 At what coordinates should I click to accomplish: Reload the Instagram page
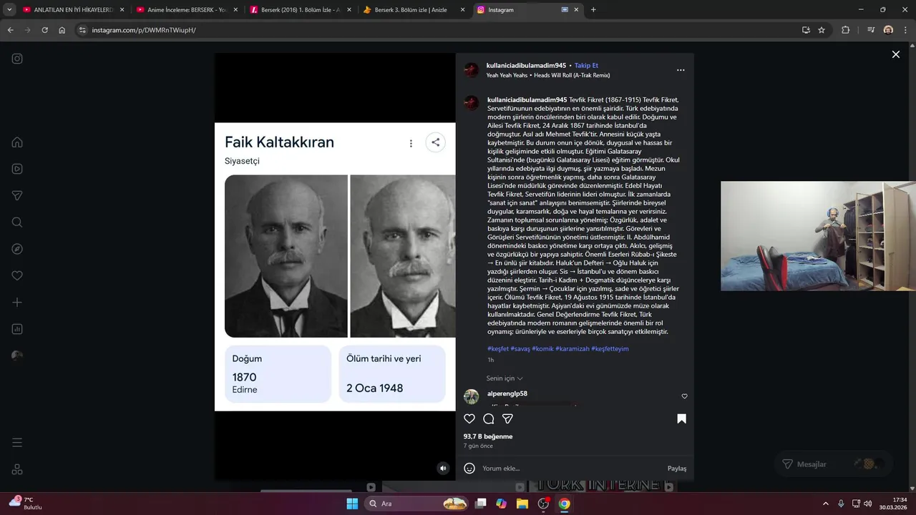click(44, 30)
